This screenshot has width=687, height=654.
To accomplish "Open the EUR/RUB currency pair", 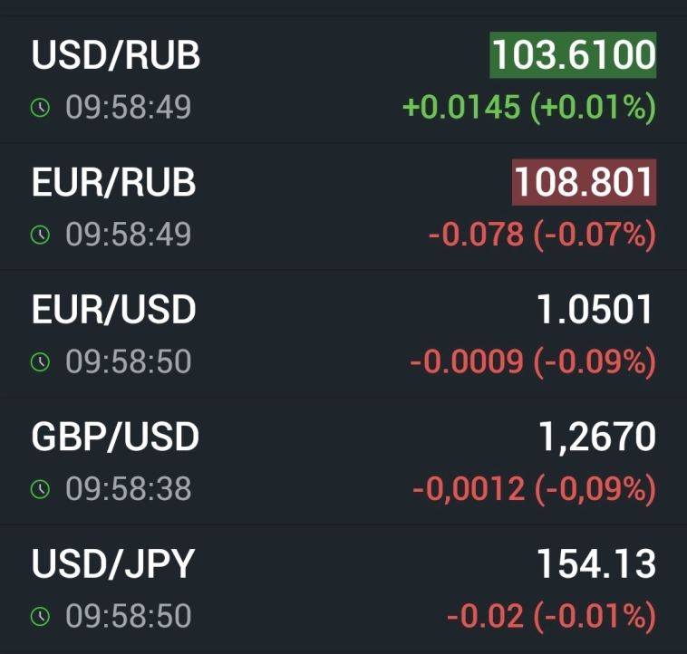I will click(x=113, y=183).
